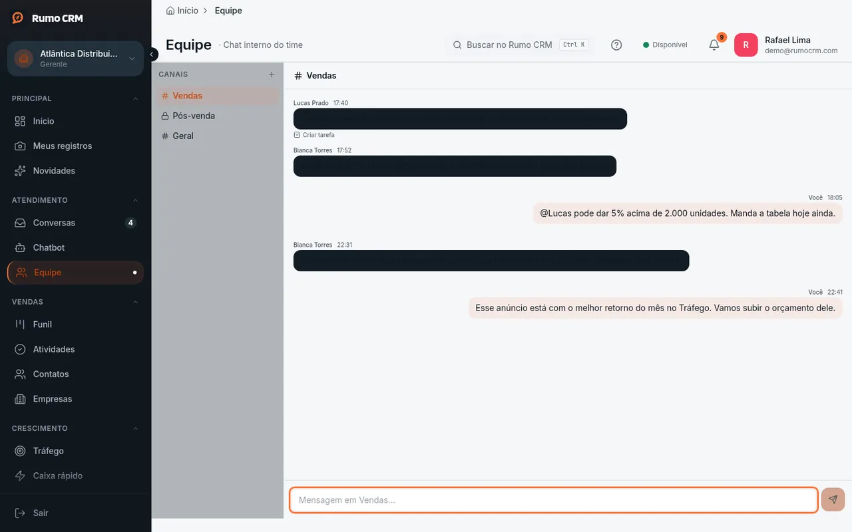Image resolution: width=852 pixels, height=532 pixels.
Task: Open the Atlântica Distribui... workspace dropdown
Action: pyautogui.click(x=75, y=59)
